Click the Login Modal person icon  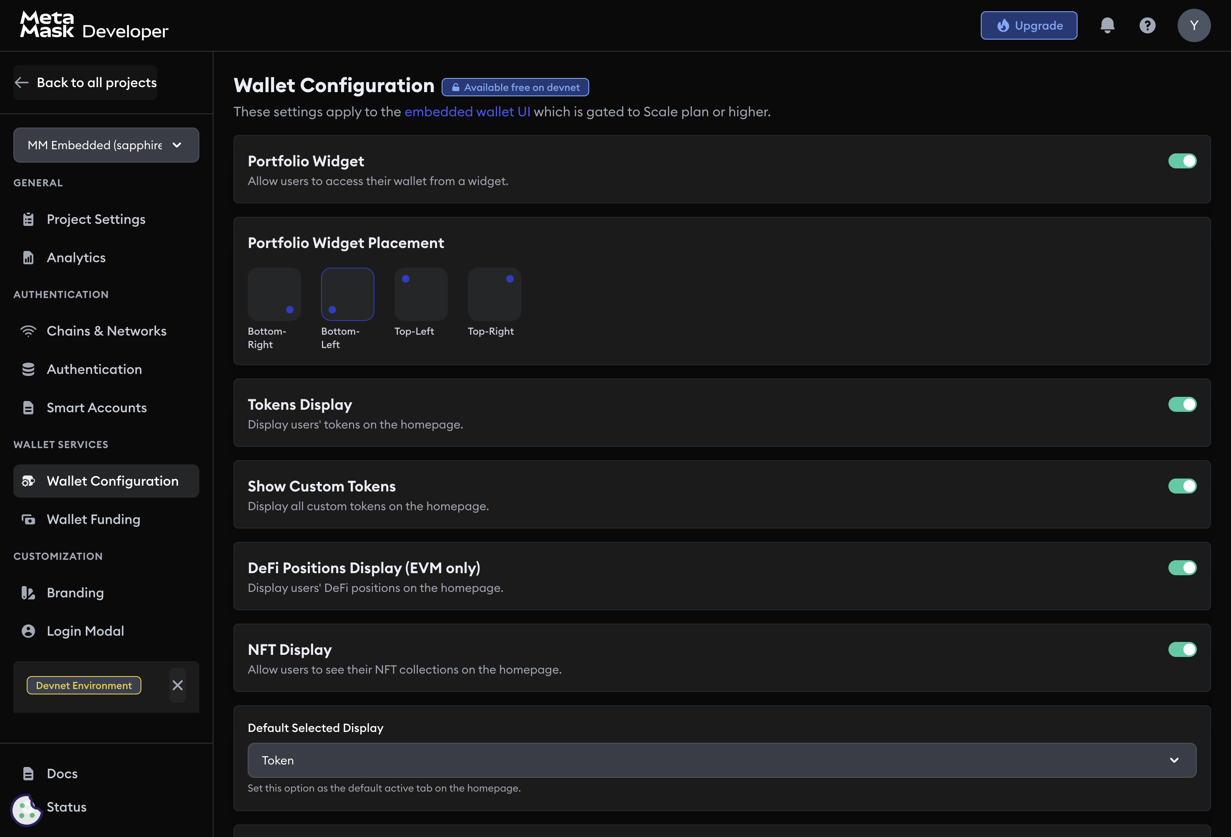point(28,631)
